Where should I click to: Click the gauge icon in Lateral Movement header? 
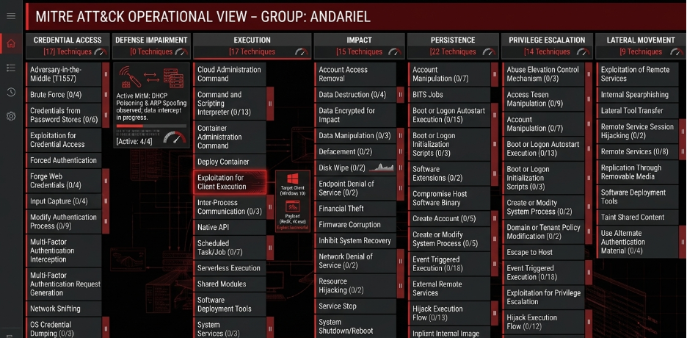coord(677,51)
